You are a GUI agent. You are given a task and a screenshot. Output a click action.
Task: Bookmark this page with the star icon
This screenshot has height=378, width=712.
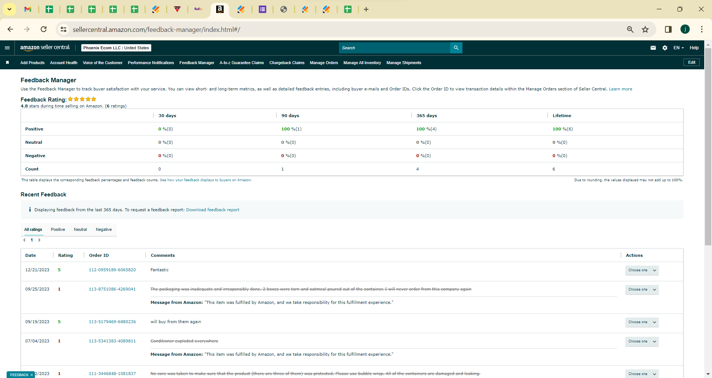[645, 29]
